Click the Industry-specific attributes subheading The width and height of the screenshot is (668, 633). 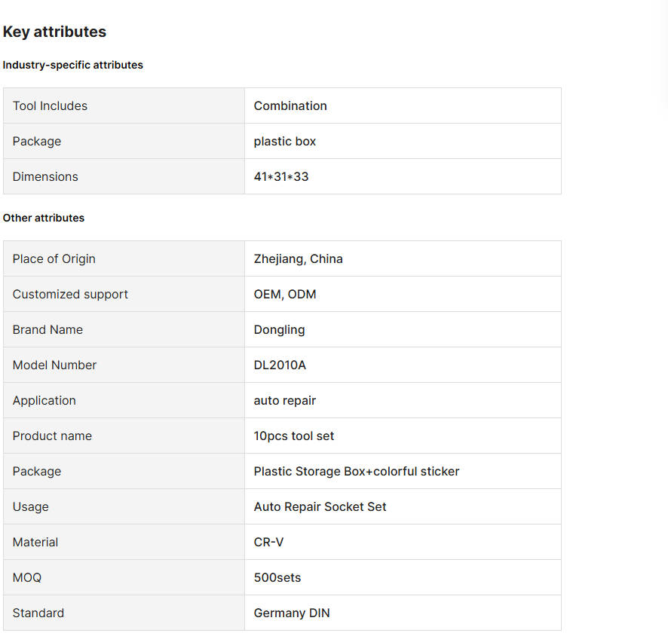coord(73,65)
